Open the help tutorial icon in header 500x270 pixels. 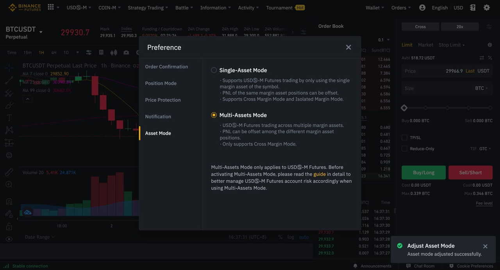coord(473,7)
